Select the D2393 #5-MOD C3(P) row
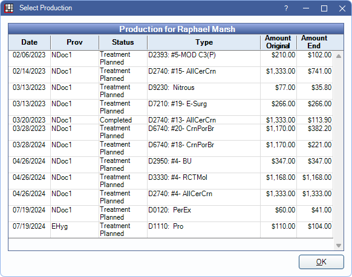 (171, 59)
